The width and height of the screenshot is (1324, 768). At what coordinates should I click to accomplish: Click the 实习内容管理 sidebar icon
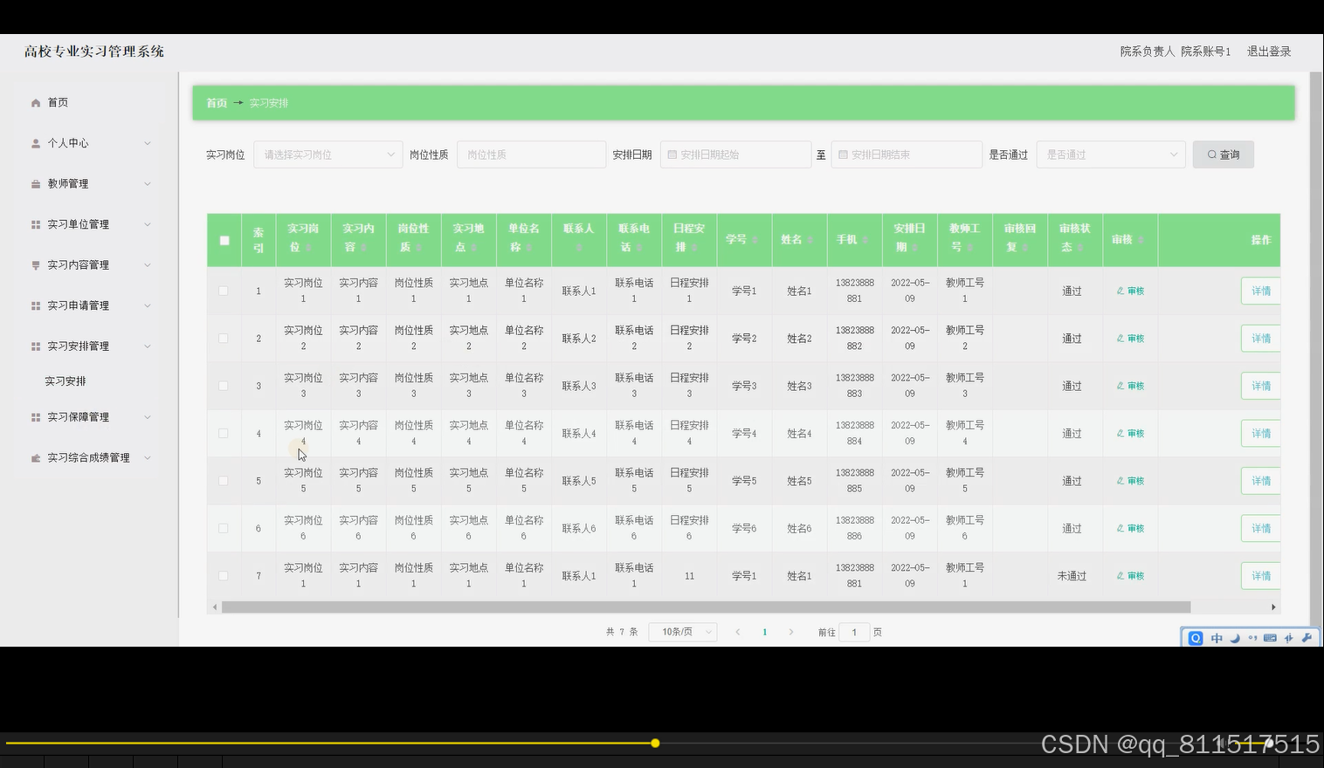36,265
